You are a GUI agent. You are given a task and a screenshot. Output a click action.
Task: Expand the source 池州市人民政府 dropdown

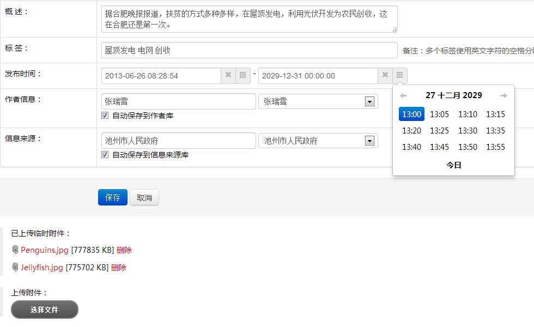pos(369,141)
